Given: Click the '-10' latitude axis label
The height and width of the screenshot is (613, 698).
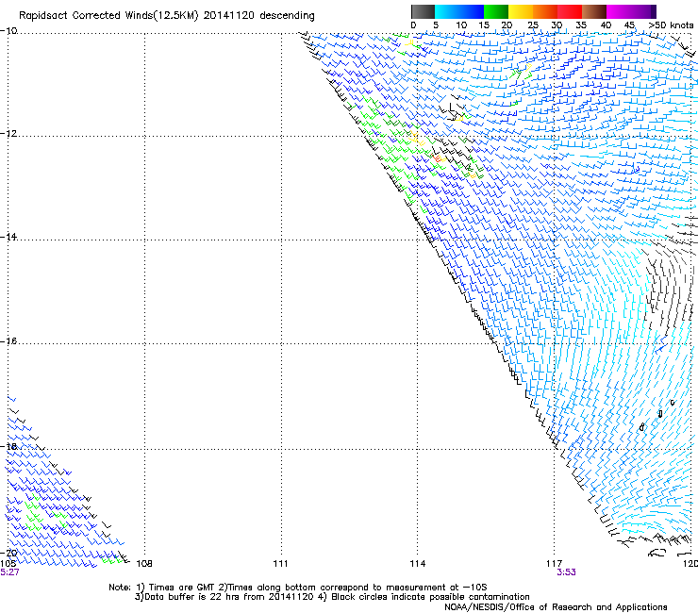Looking at the screenshot, I should tap(8, 31).
